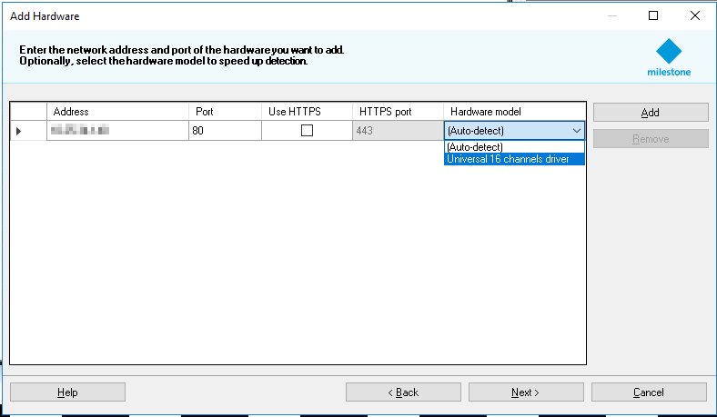Click the Hardware model column header
The image size is (717, 417).
click(x=514, y=112)
